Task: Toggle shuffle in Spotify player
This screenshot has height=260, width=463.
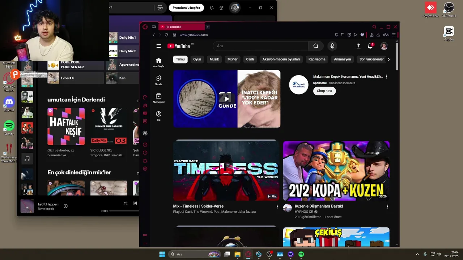Action: tap(125, 203)
